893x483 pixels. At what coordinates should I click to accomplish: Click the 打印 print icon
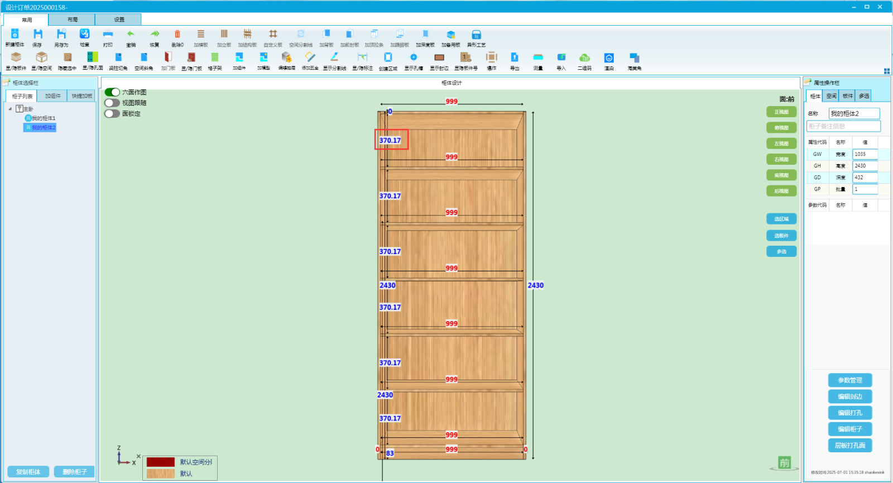coord(108,34)
